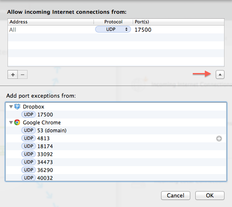Click the Address column header
Image resolution: width=232 pixels, height=207 pixels.
tap(51, 22)
